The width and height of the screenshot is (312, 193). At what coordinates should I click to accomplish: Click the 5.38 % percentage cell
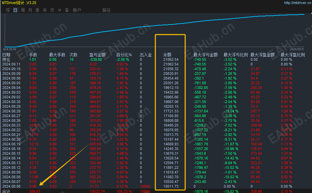coord(122,182)
